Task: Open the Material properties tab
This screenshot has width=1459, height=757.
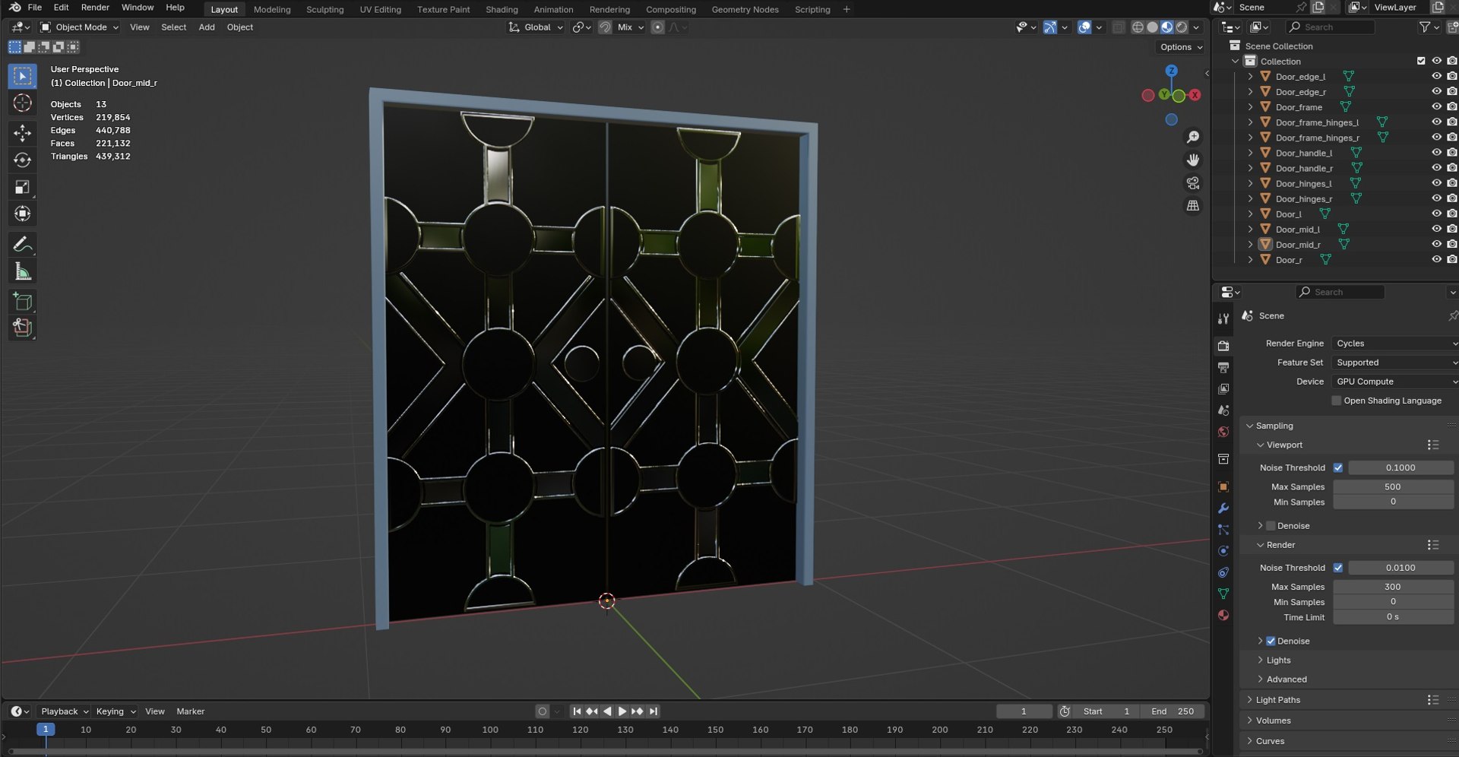Action: 1223,615
